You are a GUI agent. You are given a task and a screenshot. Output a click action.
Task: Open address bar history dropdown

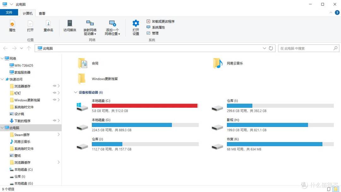(x=264, y=48)
